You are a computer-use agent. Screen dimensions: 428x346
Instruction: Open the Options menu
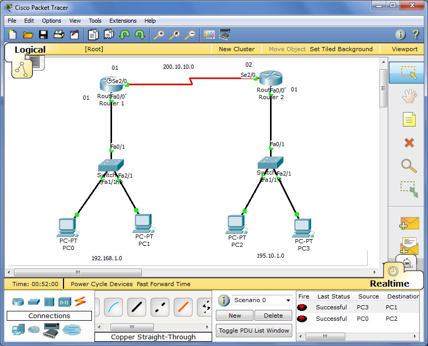51,21
